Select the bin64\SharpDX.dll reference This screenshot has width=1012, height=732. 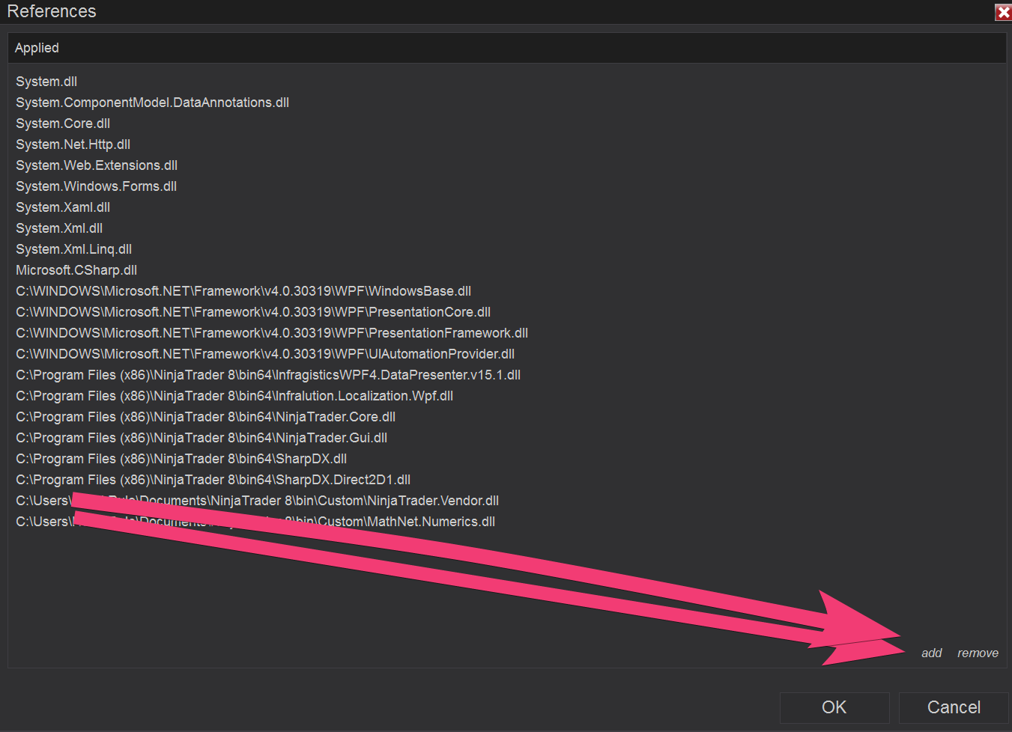[181, 459]
